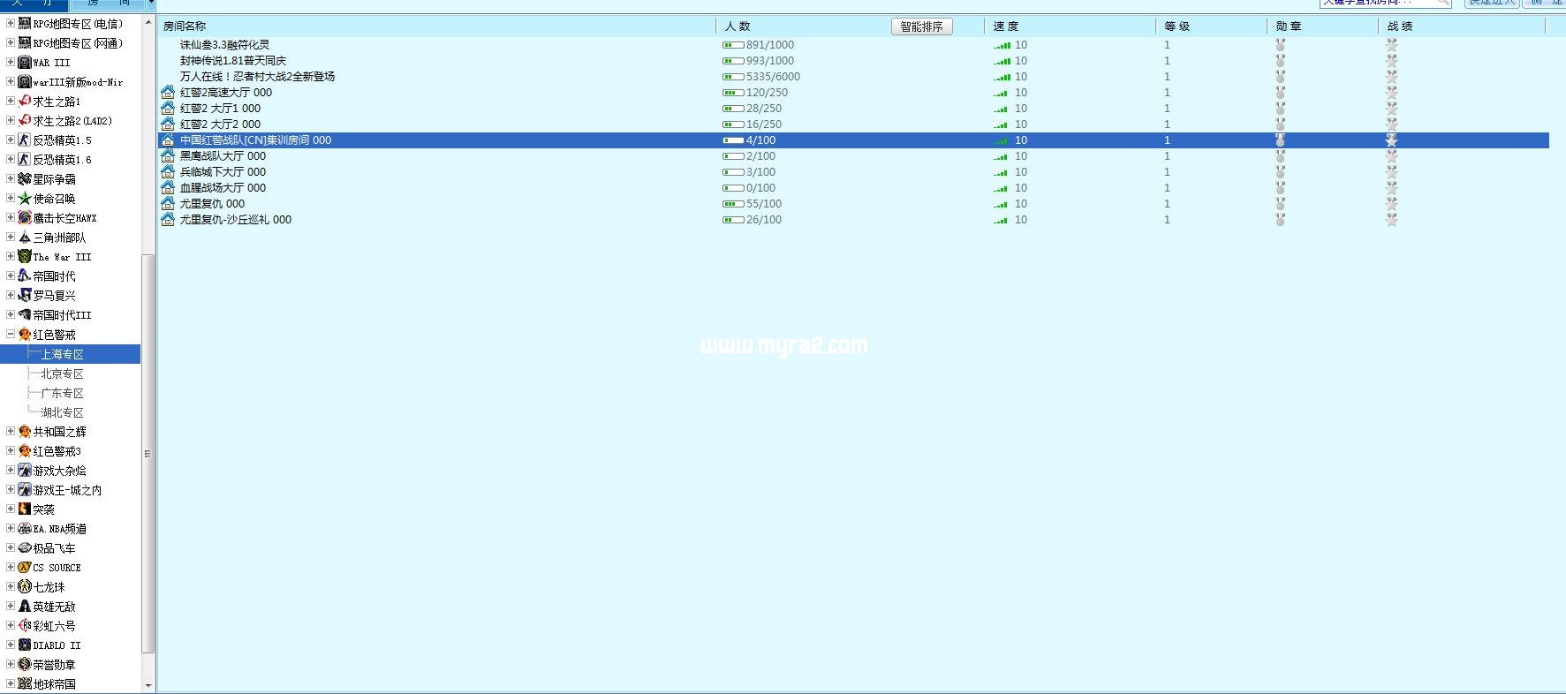Select the 地球帝国 tree entry
This screenshot has height=694, width=1566.
point(54,684)
